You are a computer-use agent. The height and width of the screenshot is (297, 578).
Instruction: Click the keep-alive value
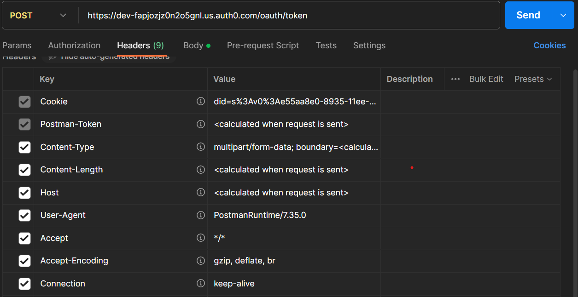pos(234,284)
